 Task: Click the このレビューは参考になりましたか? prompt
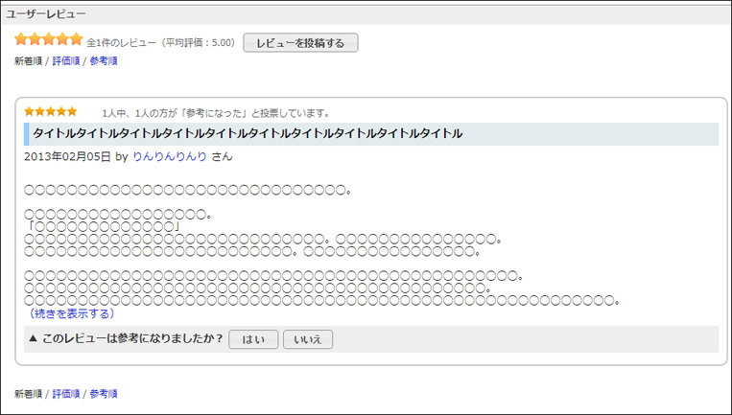click(132, 338)
